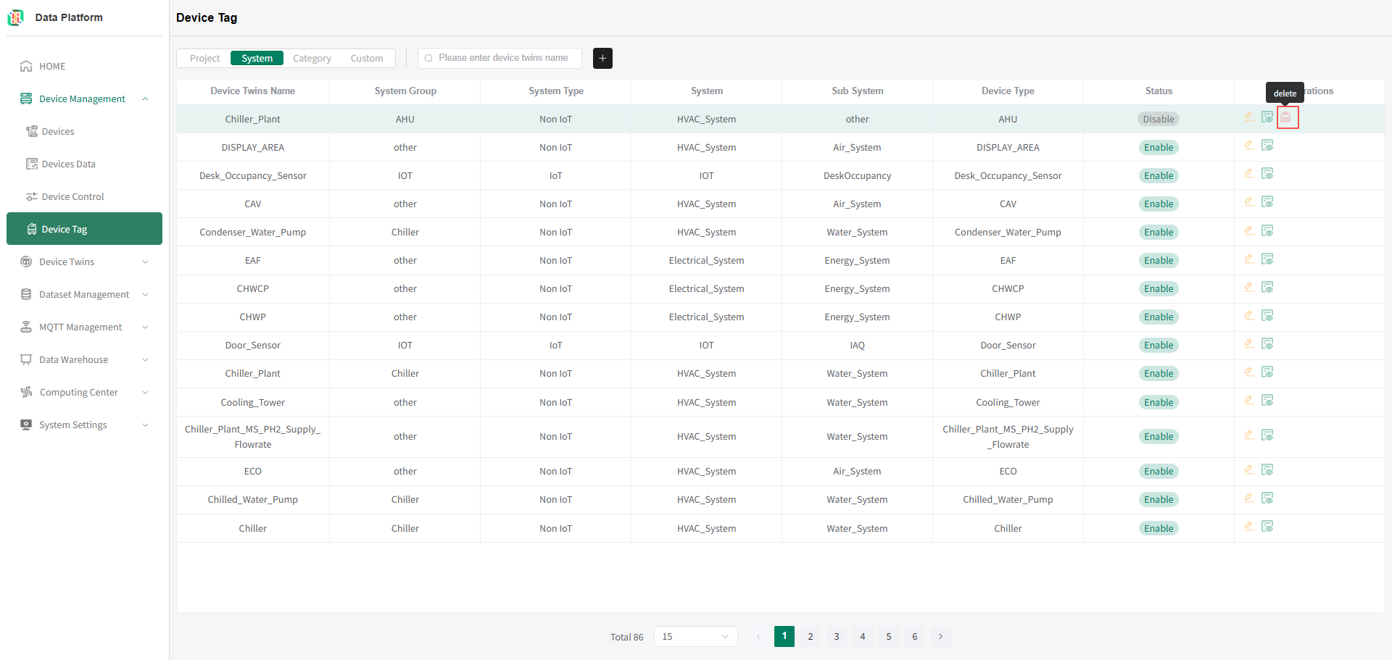This screenshot has width=1392, height=660.
Task: Edit pencil icon for Chiller_Plant_MS_PH2_Supply_Flowrate row
Action: (1249, 435)
